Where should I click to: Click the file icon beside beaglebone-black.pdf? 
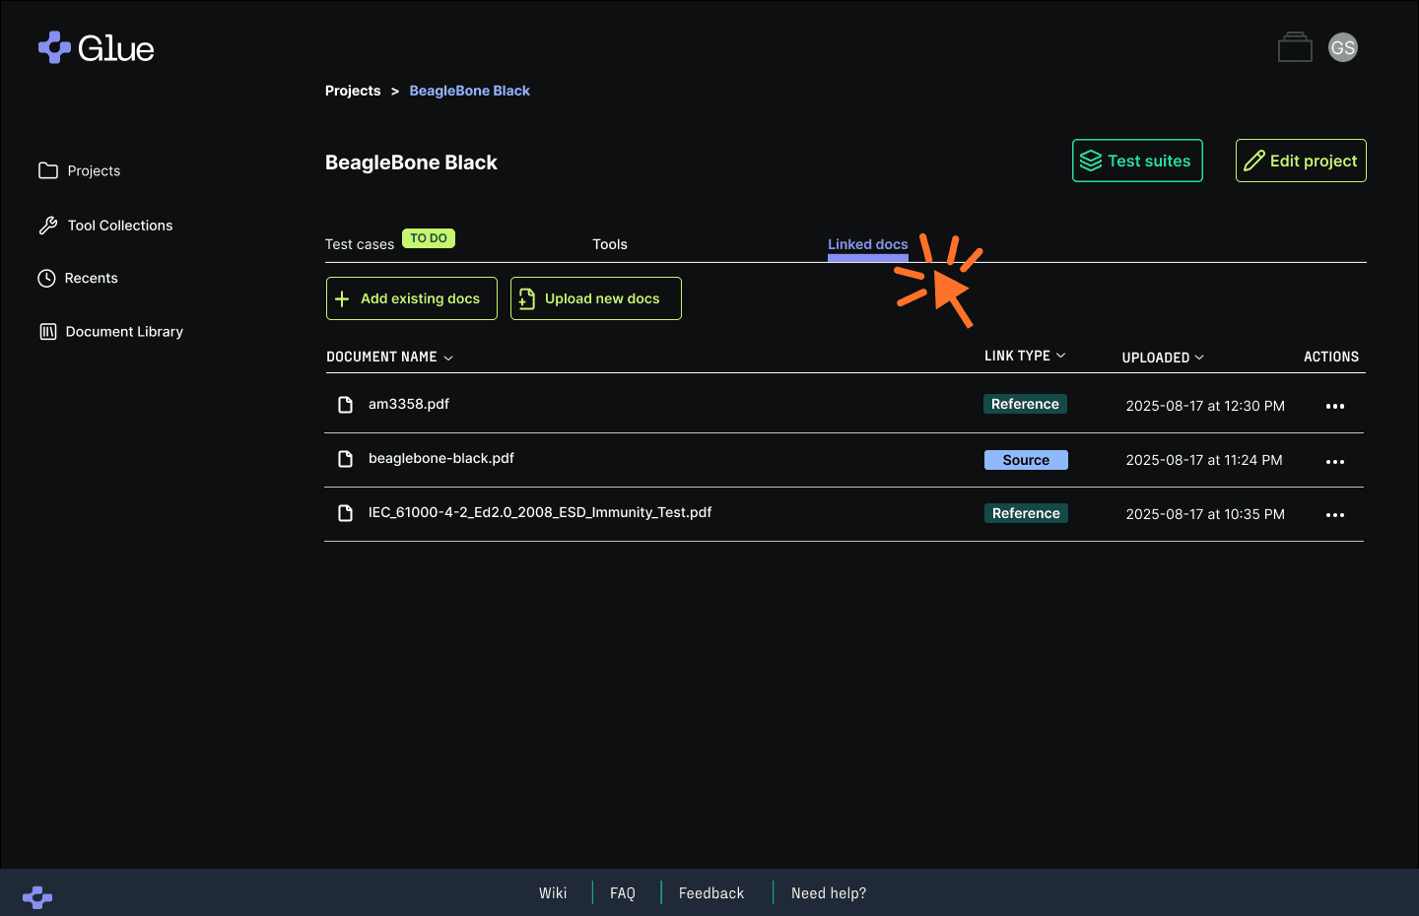345,459
